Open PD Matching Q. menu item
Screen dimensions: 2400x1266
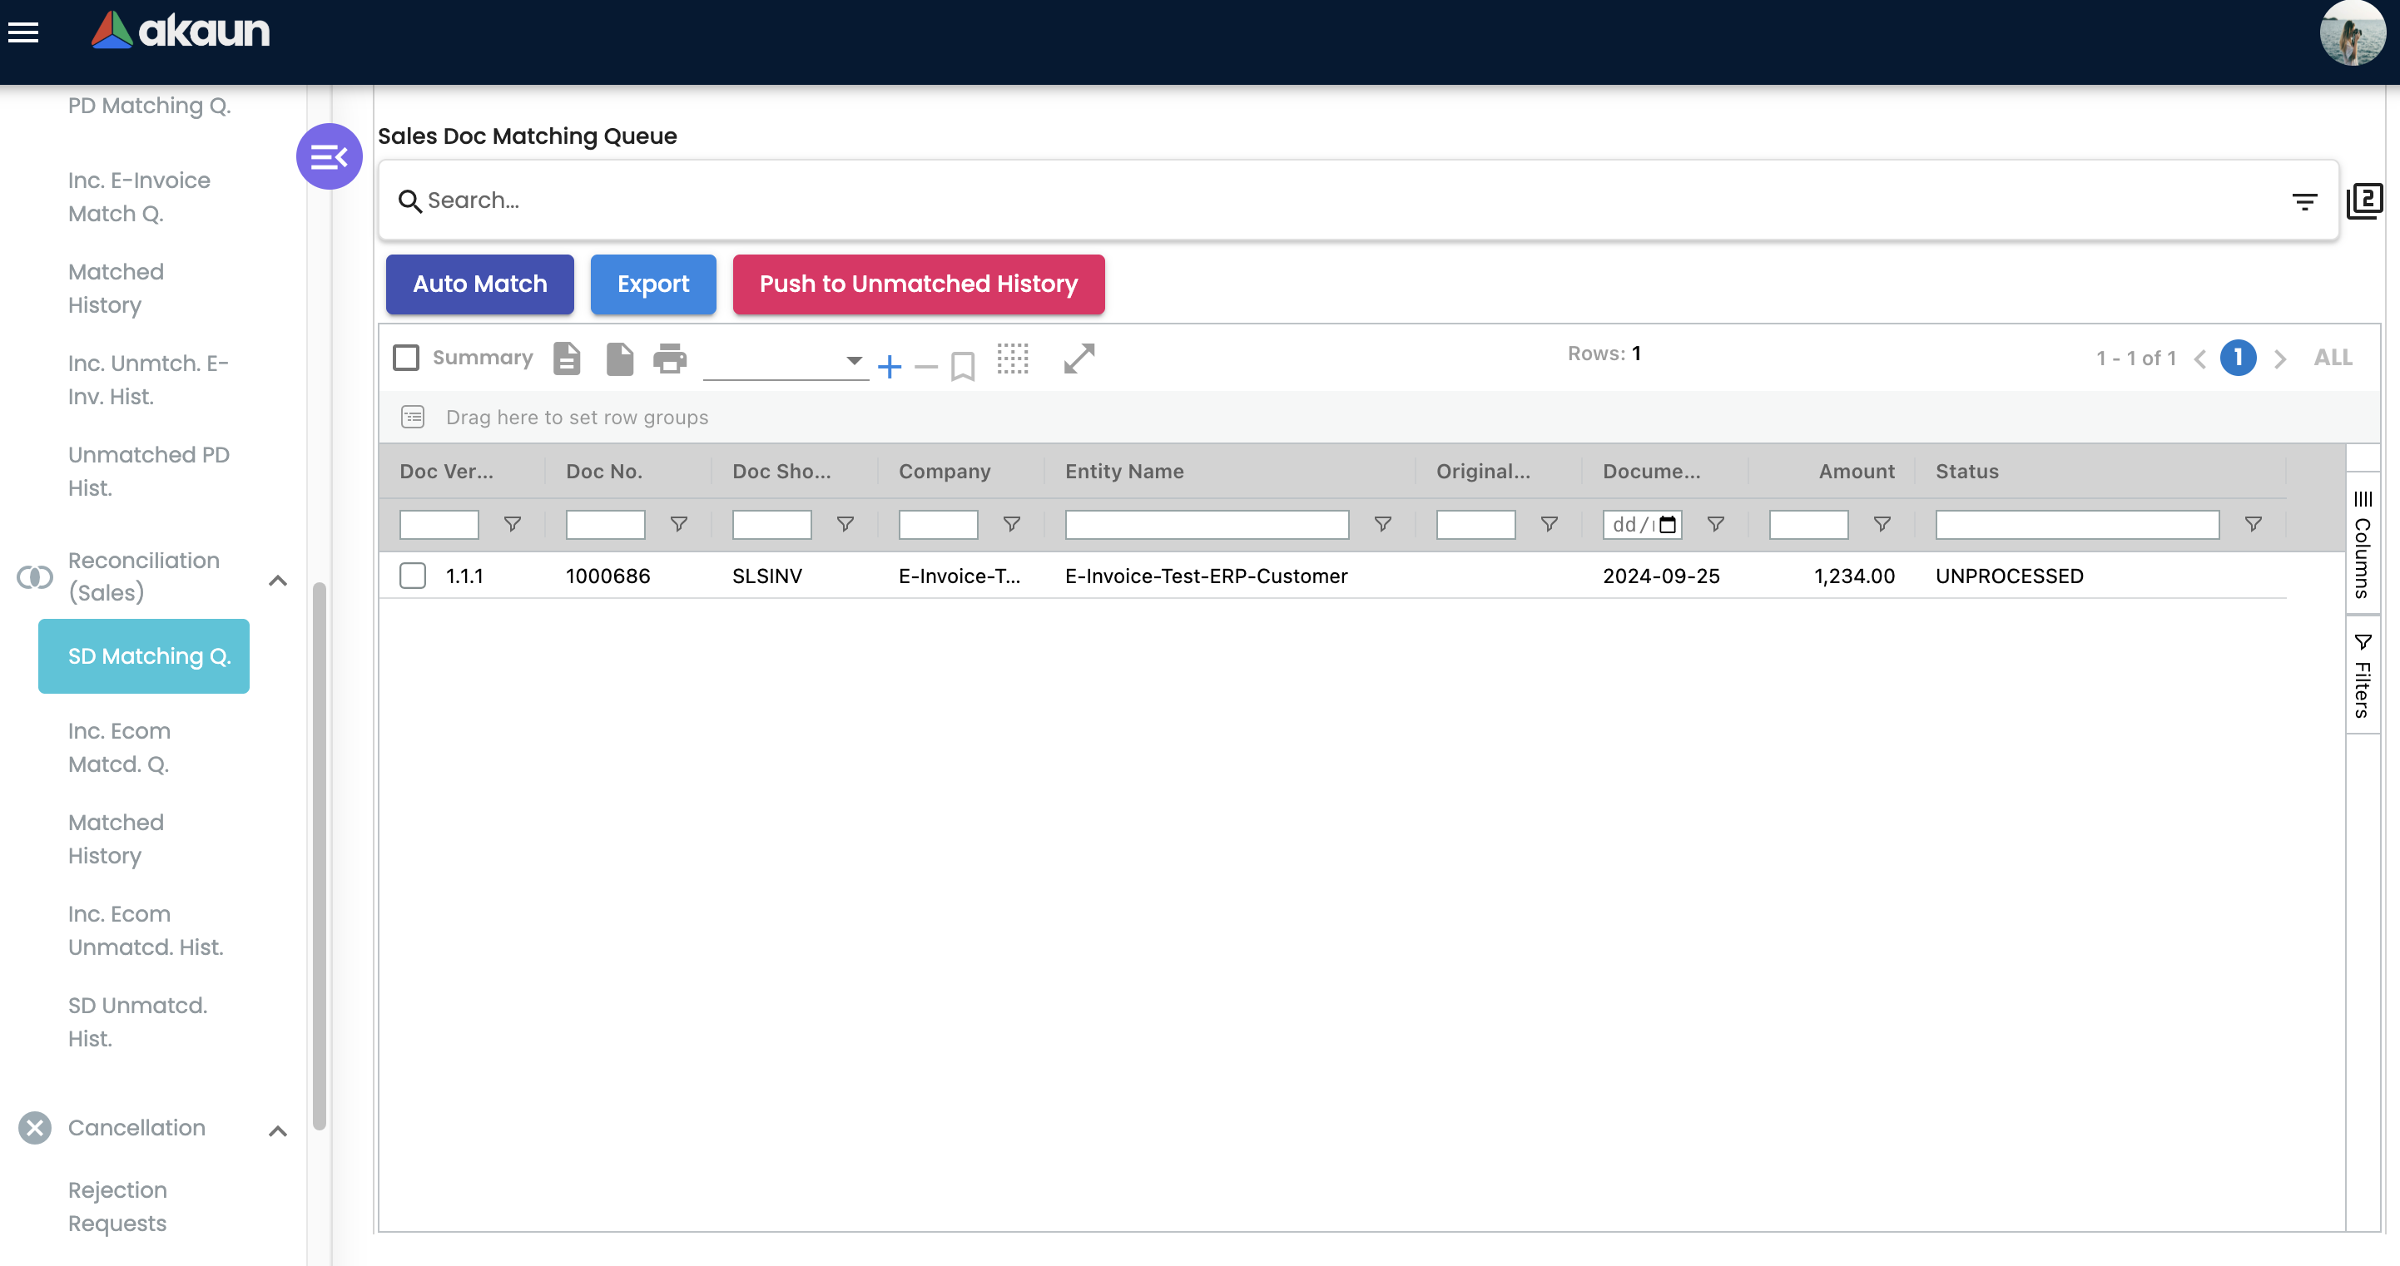click(149, 106)
